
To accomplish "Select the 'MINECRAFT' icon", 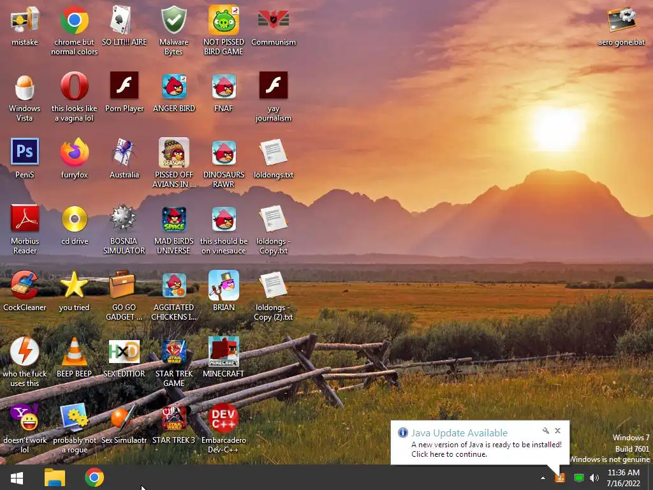I will pyautogui.click(x=224, y=352).
